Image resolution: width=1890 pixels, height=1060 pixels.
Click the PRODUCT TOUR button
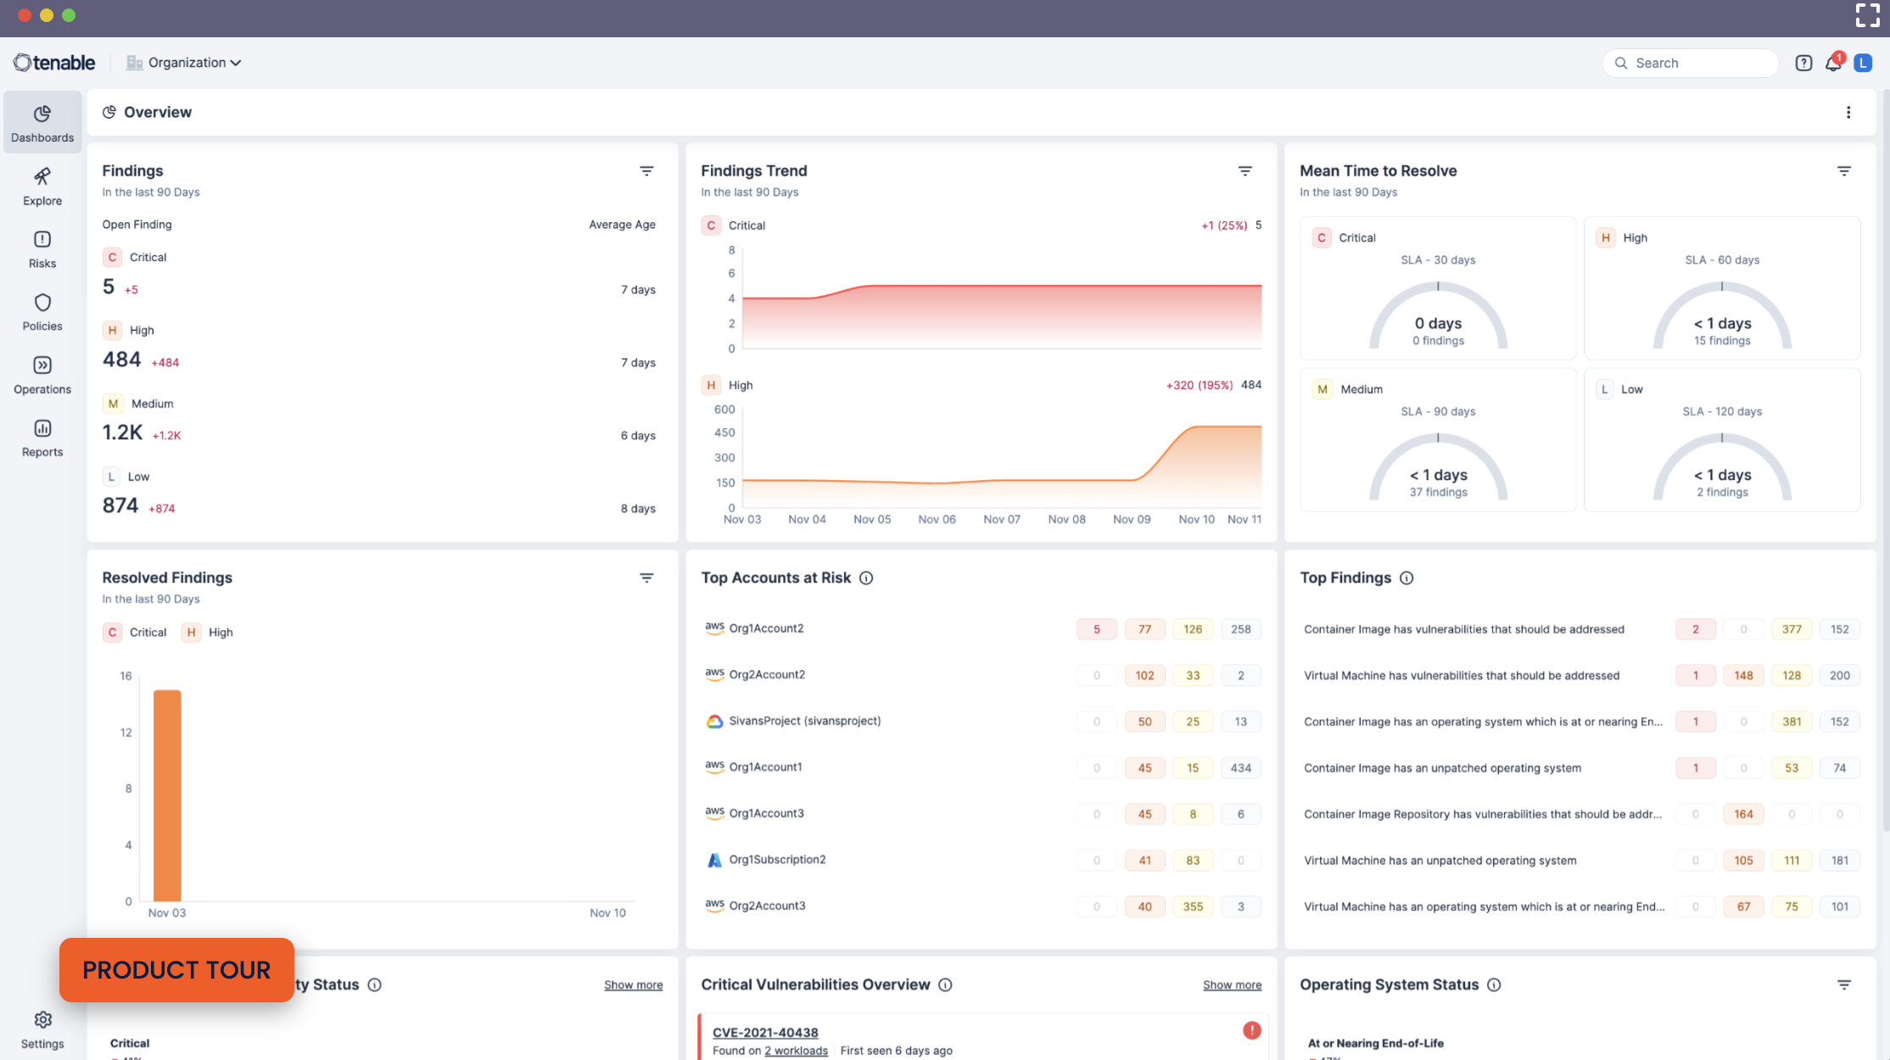click(x=176, y=970)
